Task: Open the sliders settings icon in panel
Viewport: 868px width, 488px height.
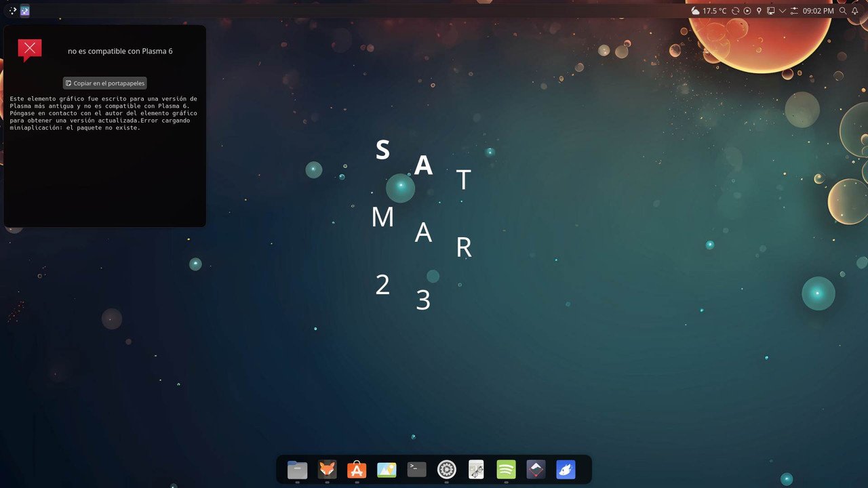Action: (794, 11)
